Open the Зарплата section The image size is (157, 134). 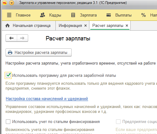pyautogui.click(x=88, y=15)
